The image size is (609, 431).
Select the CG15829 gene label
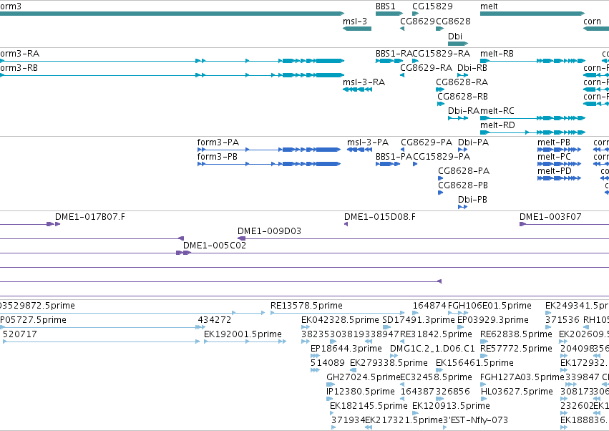(432, 6)
